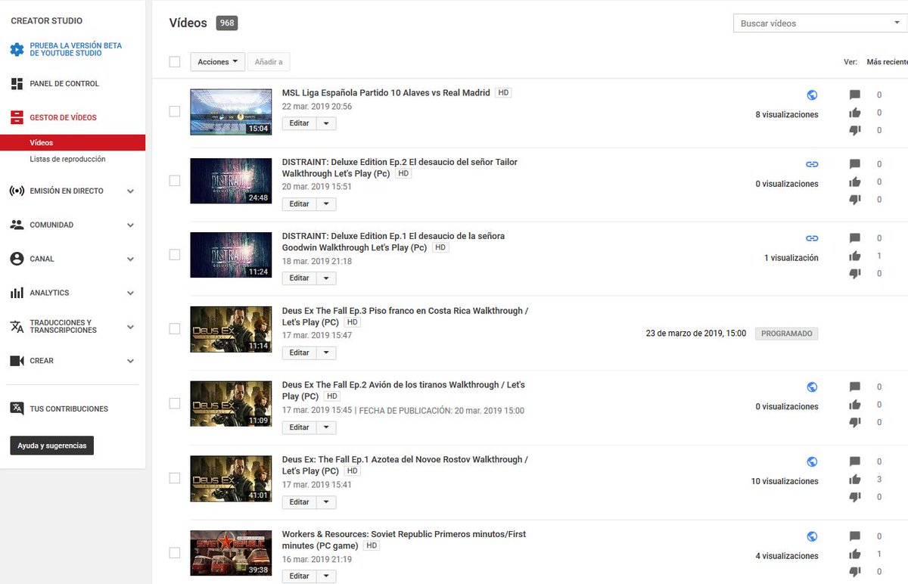908x584 pixels.
Task: Expand the Comunidad section chevron
Action: pos(130,225)
